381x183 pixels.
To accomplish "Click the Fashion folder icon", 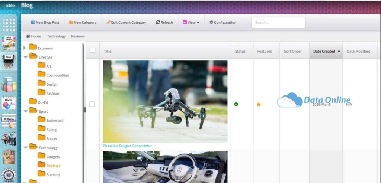I will click(42, 92).
